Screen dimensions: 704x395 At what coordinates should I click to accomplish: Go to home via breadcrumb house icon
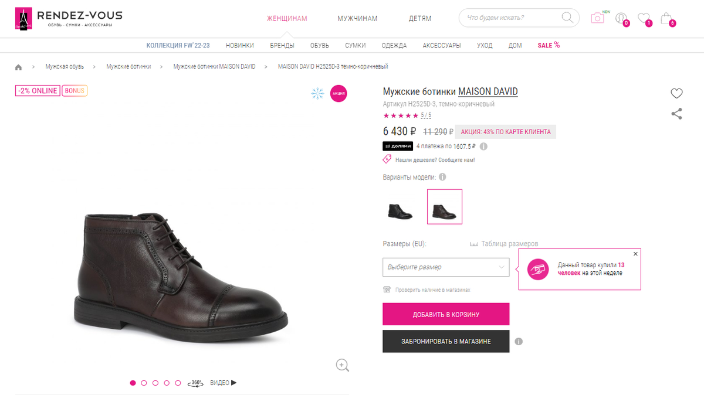[19, 67]
